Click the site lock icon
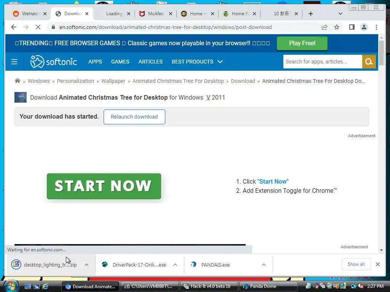 [53, 27]
